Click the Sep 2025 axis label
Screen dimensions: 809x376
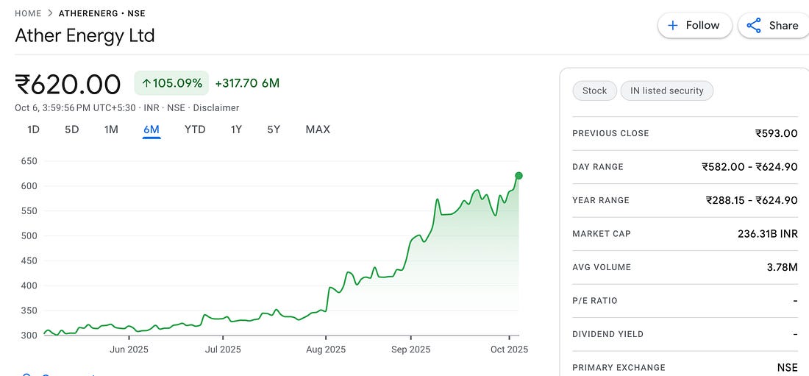[410, 350]
